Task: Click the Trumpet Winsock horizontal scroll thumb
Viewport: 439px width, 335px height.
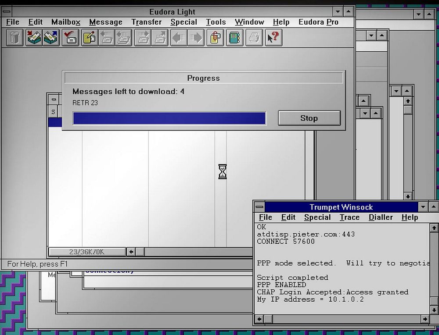Action: point(268,319)
